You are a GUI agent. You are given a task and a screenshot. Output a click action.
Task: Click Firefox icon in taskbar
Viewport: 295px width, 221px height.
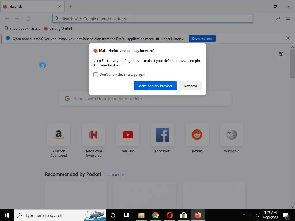[198, 215]
